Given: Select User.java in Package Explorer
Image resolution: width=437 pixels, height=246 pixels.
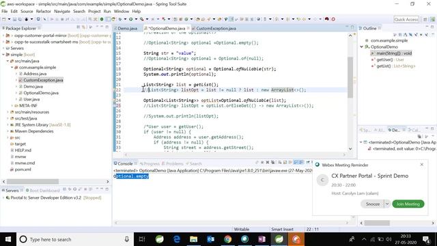Looking at the screenshot, I should (31, 99).
